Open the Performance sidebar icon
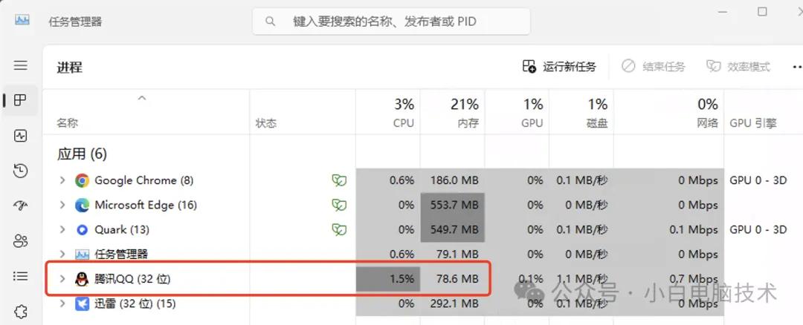 pyautogui.click(x=21, y=135)
